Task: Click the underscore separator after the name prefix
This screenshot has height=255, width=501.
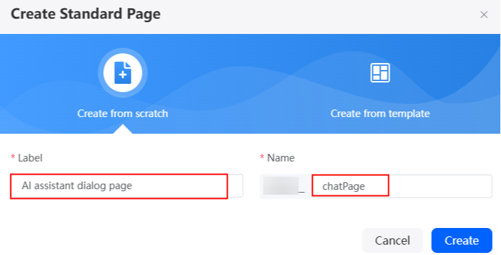Action: pyautogui.click(x=302, y=191)
